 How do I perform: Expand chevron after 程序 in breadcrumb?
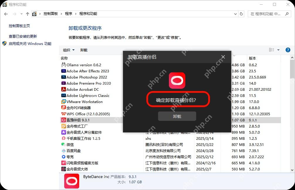click(x=76, y=14)
